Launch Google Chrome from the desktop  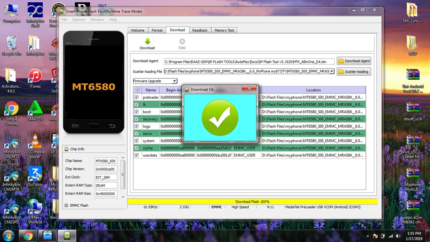pos(11,113)
